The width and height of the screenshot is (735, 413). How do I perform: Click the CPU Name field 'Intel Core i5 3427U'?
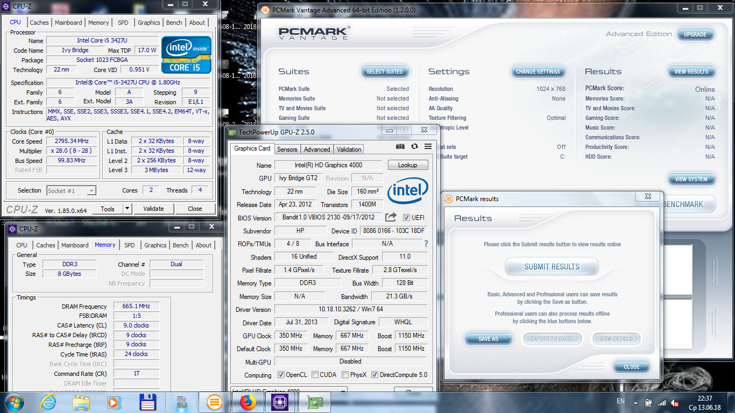[x=102, y=40]
